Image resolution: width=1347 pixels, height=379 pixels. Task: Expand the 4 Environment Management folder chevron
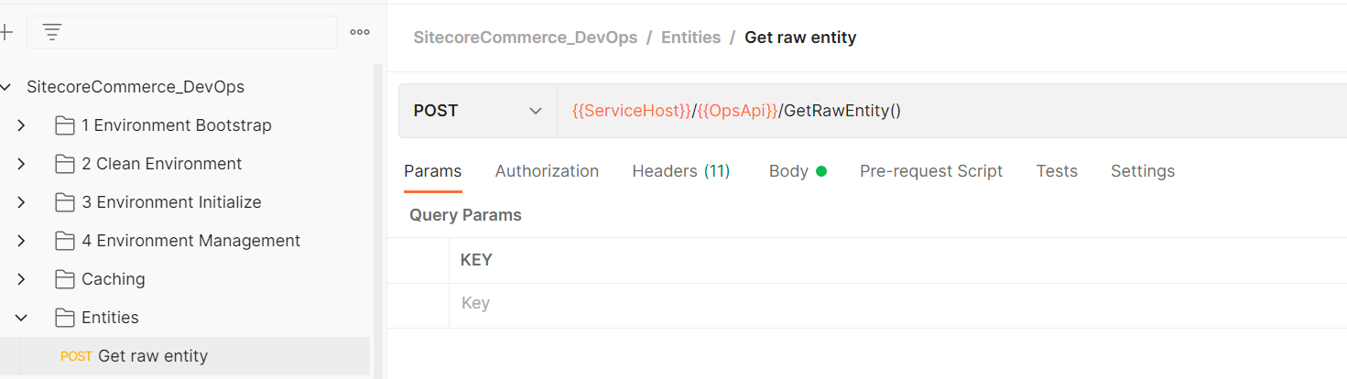pos(21,241)
